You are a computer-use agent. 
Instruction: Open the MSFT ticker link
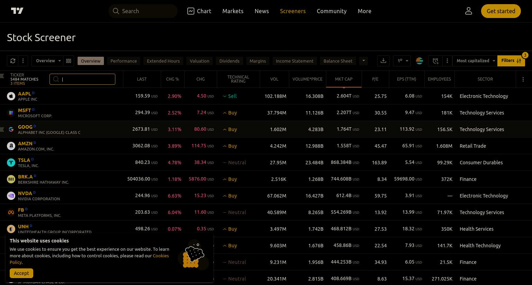point(25,110)
